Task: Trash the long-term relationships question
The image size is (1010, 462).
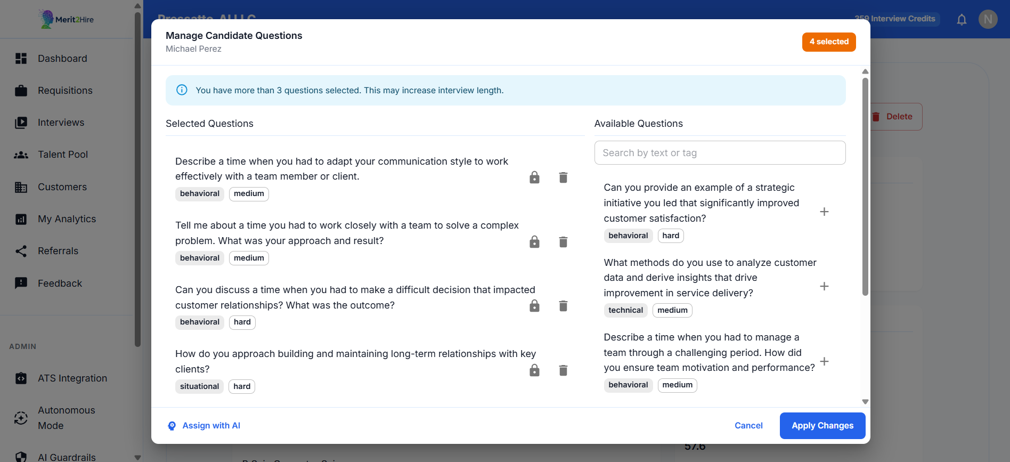Action: pos(563,370)
